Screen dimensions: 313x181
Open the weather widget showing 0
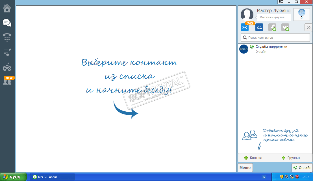pos(302,14)
